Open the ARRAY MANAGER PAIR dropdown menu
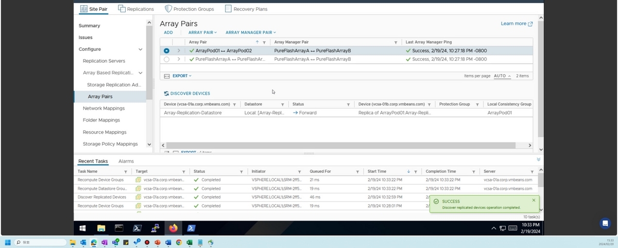618x248 pixels. click(x=251, y=32)
